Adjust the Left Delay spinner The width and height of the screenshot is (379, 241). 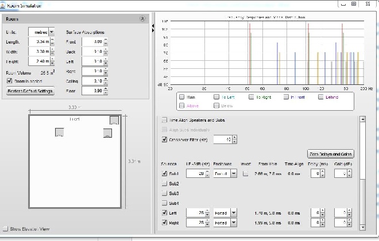[323, 213]
